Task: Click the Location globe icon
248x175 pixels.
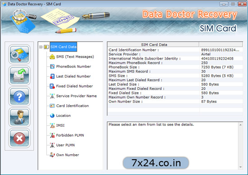Action: click(x=52, y=115)
